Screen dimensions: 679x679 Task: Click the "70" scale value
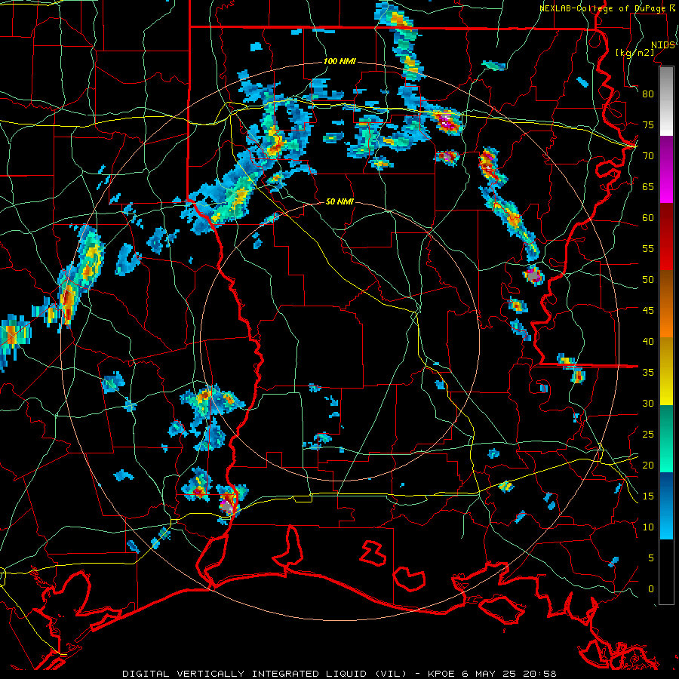pyautogui.click(x=648, y=156)
